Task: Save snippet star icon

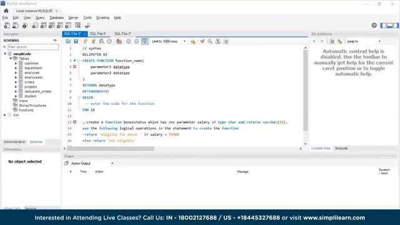Action: pos(193,41)
